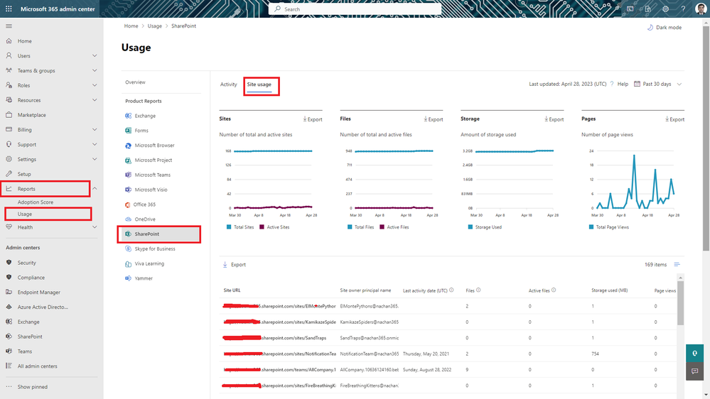Collapse the navigation hamburger menu

click(x=9, y=26)
